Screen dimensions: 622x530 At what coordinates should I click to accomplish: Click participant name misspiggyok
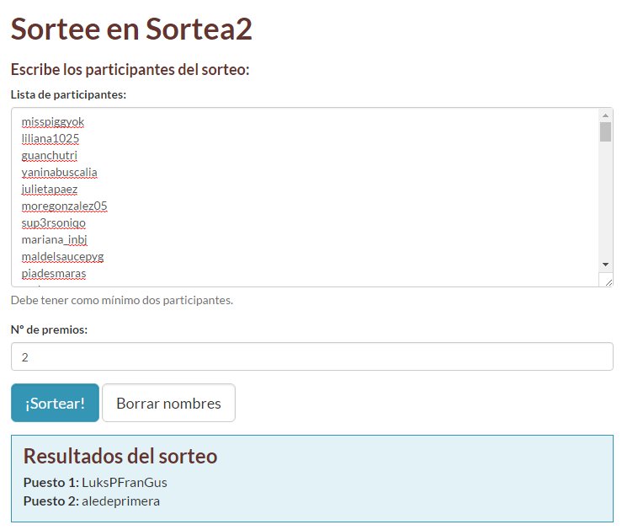(x=53, y=122)
